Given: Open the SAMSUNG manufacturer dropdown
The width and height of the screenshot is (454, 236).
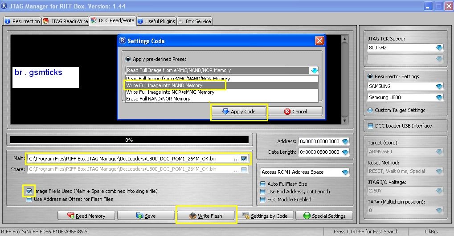Looking at the screenshot, I should coord(439,86).
